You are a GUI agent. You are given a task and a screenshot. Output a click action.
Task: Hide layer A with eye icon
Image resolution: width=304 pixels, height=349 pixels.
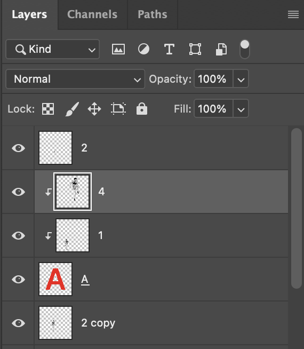point(18,279)
